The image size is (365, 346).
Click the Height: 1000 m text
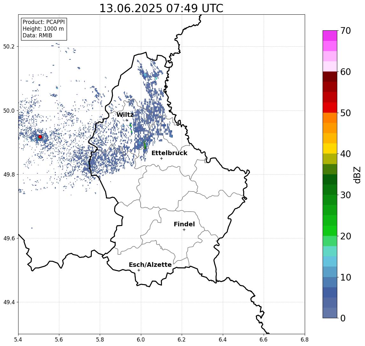click(x=43, y=29)
